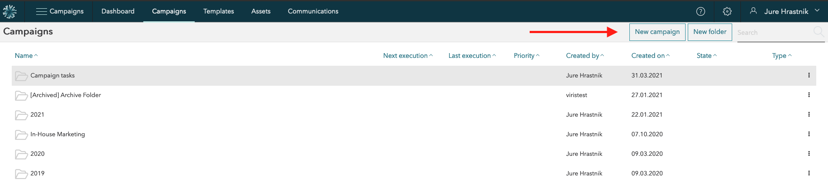Image resolution: width=828 pixels, height=185 pixels.
Task: Open the hamburger Campaigns module menu
Action: coord(41,11)
